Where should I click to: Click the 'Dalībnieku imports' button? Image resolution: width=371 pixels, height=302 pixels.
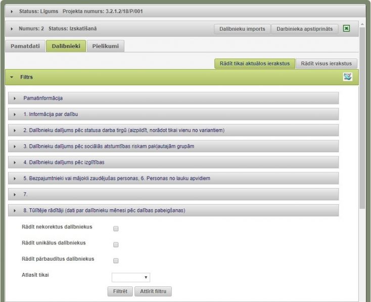(242, 29)
